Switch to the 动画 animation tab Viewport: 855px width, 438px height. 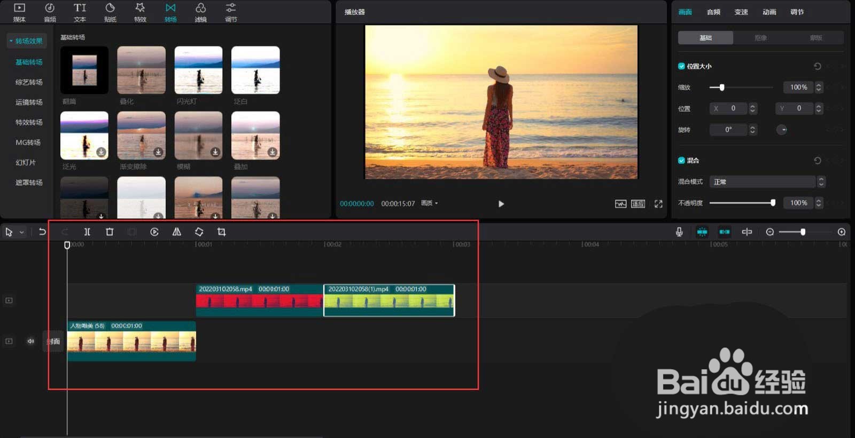click(x=769, y=12)
